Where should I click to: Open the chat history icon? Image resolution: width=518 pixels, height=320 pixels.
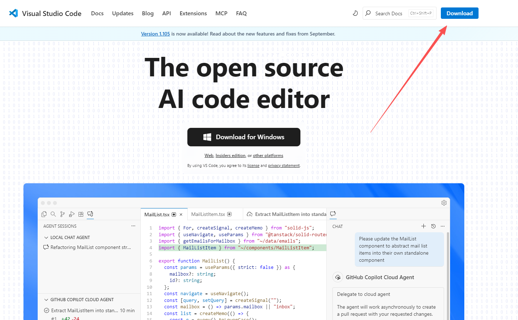tap(433, 226)
